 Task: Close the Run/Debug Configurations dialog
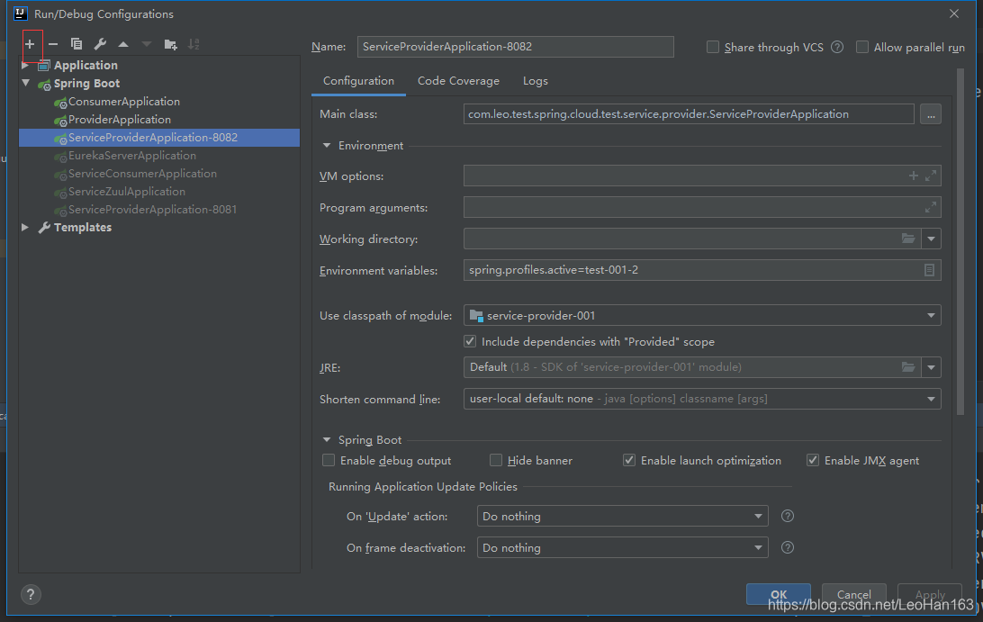[x=953, y=14]
